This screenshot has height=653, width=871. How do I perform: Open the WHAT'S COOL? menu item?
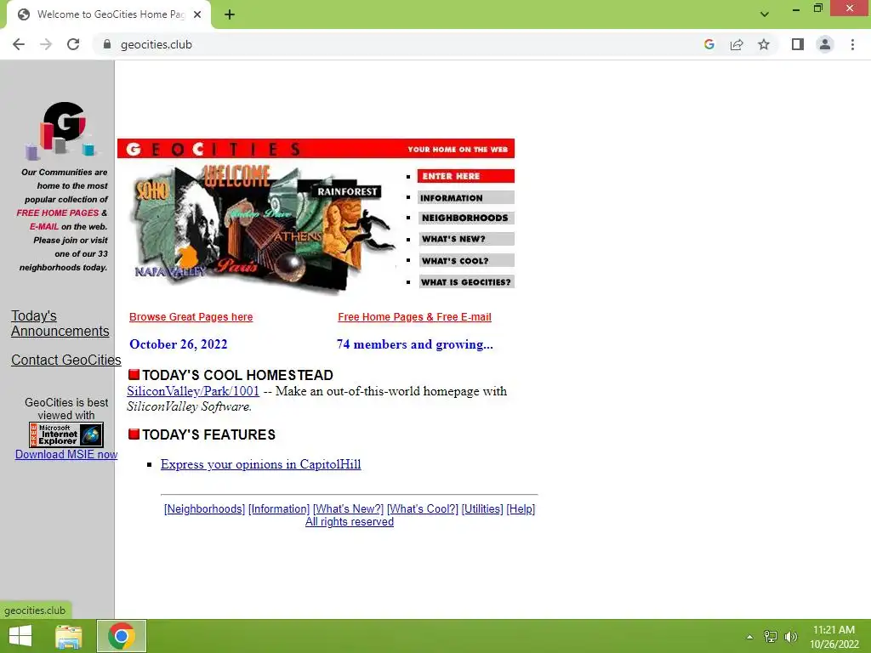465,260
